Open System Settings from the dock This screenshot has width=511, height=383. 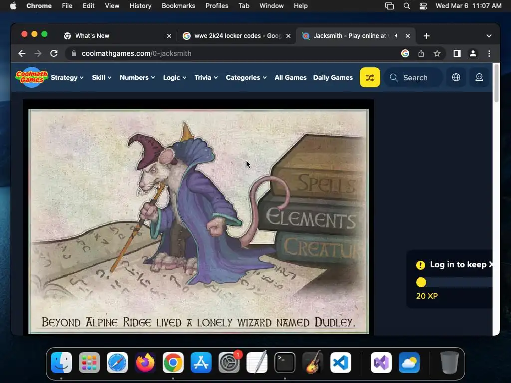click(229, 363)
